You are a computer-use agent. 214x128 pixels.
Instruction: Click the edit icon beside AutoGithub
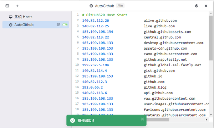(x=59, y=24)
